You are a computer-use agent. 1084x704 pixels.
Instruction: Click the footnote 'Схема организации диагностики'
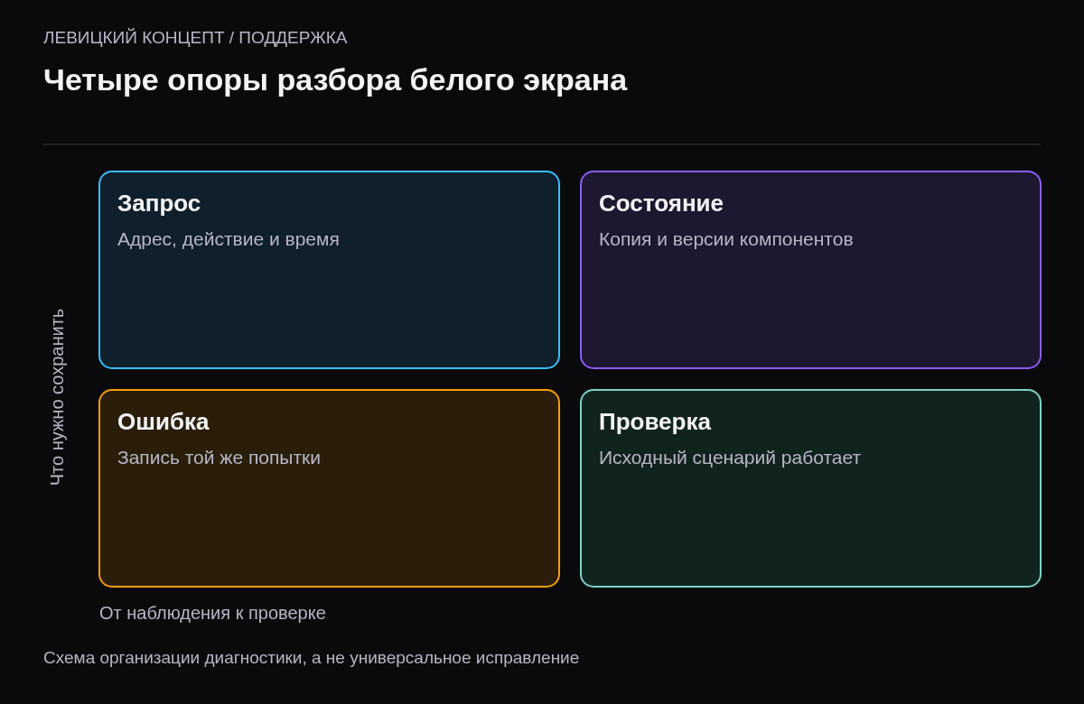(x=173, y=658)
